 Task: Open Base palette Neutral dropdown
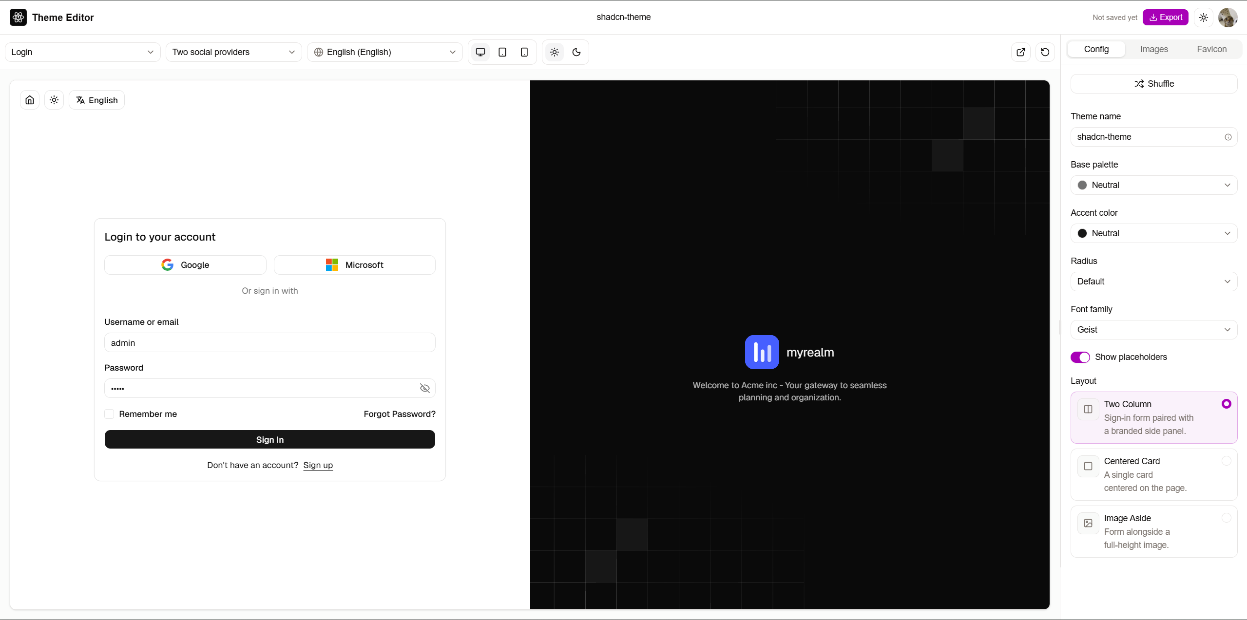1154,185
